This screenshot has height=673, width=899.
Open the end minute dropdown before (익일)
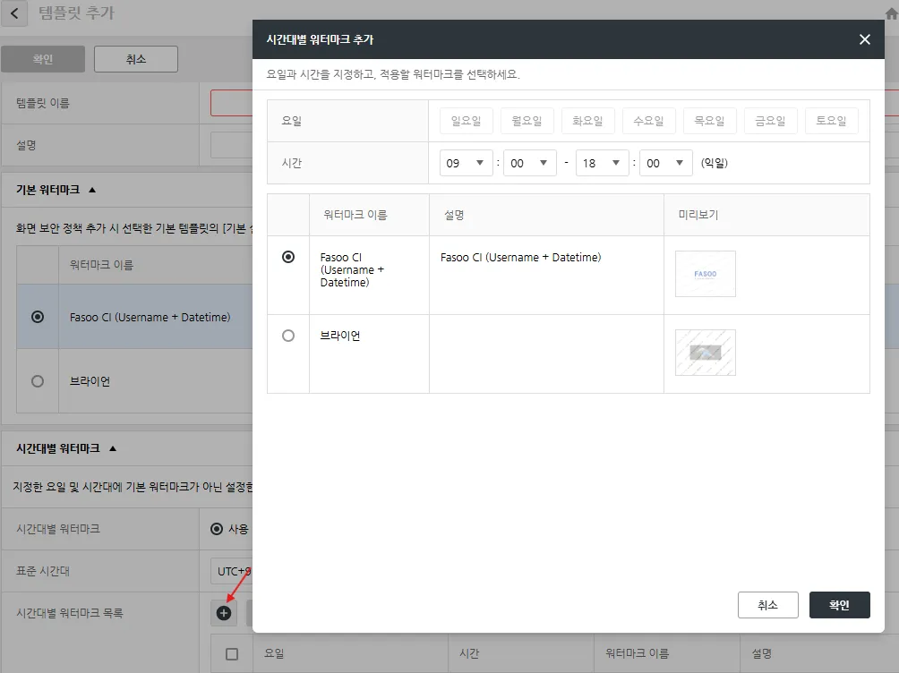666,164
